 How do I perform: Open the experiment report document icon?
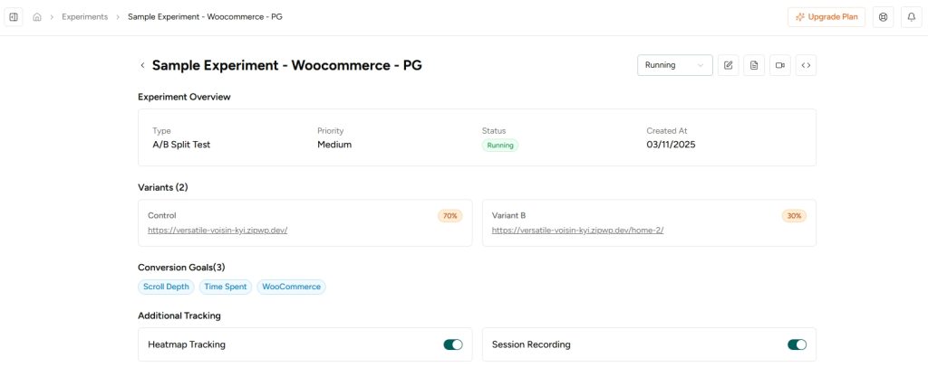tap(754, 65)
